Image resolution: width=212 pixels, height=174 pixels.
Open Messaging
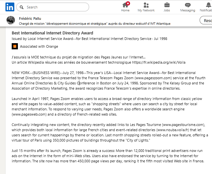(x=188, y=7)
